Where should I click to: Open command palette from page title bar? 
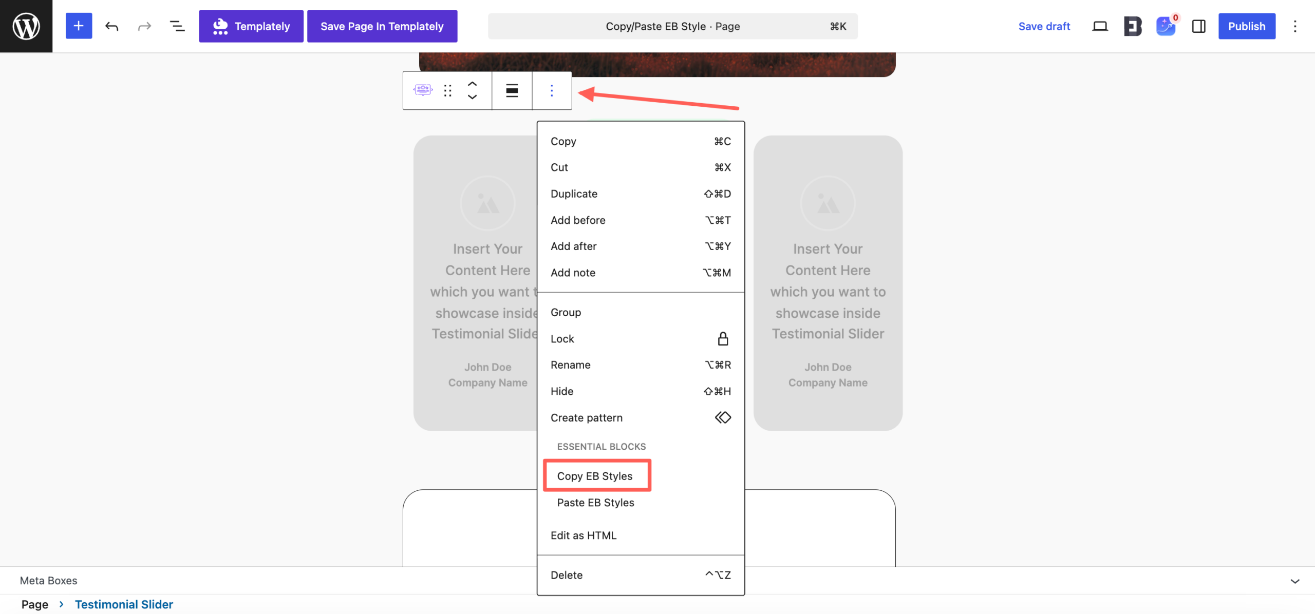[x=673, y=26]
